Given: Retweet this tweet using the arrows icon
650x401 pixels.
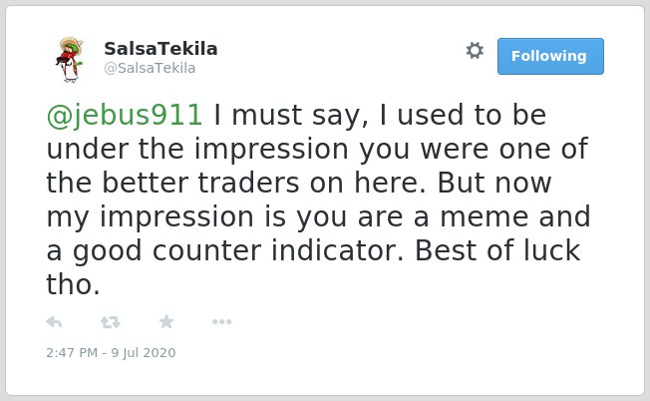Looking at the screenshot, I should point(111,322).
